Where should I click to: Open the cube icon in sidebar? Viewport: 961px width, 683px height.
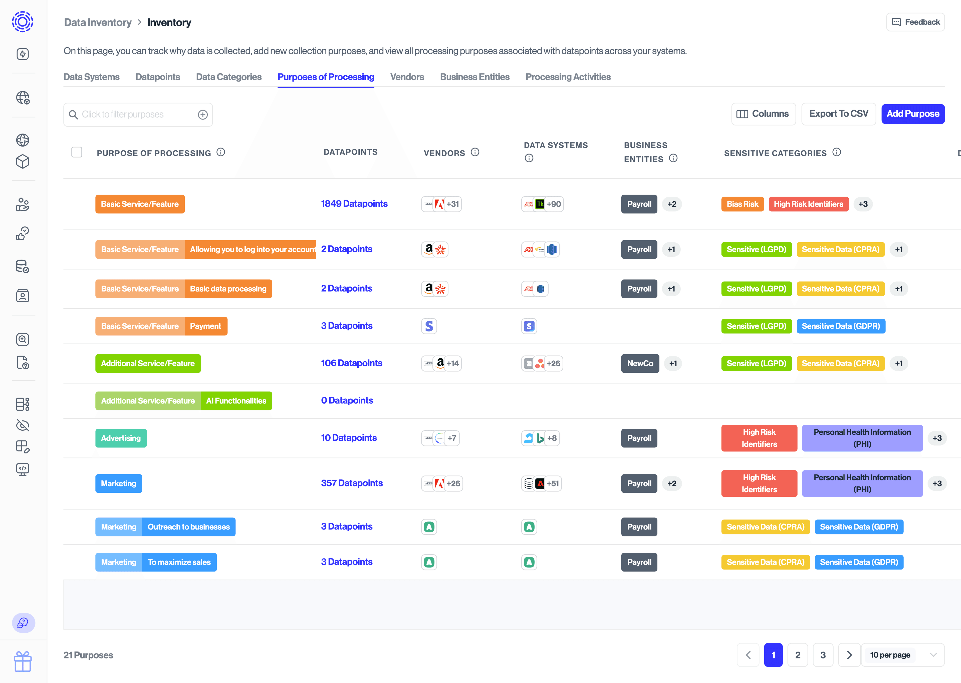pyautogui.click(x=23, y=162)
